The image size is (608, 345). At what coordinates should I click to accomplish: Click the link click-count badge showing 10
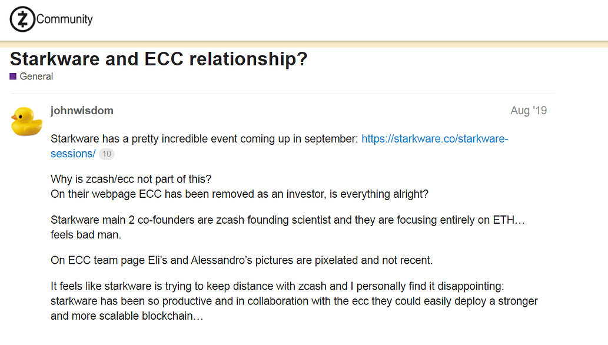tap(107, 154)
